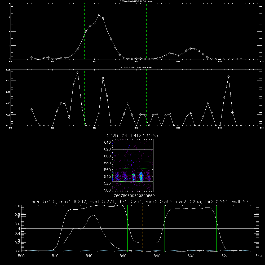Click spectrogram y-axis label 620

point(108,149)
